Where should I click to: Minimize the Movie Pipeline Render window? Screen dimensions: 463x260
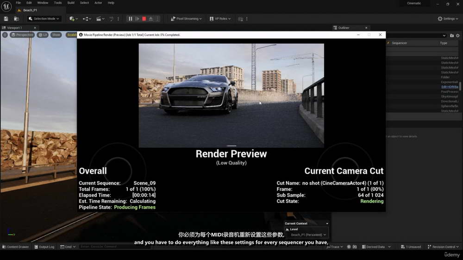[x=358, y=35]
